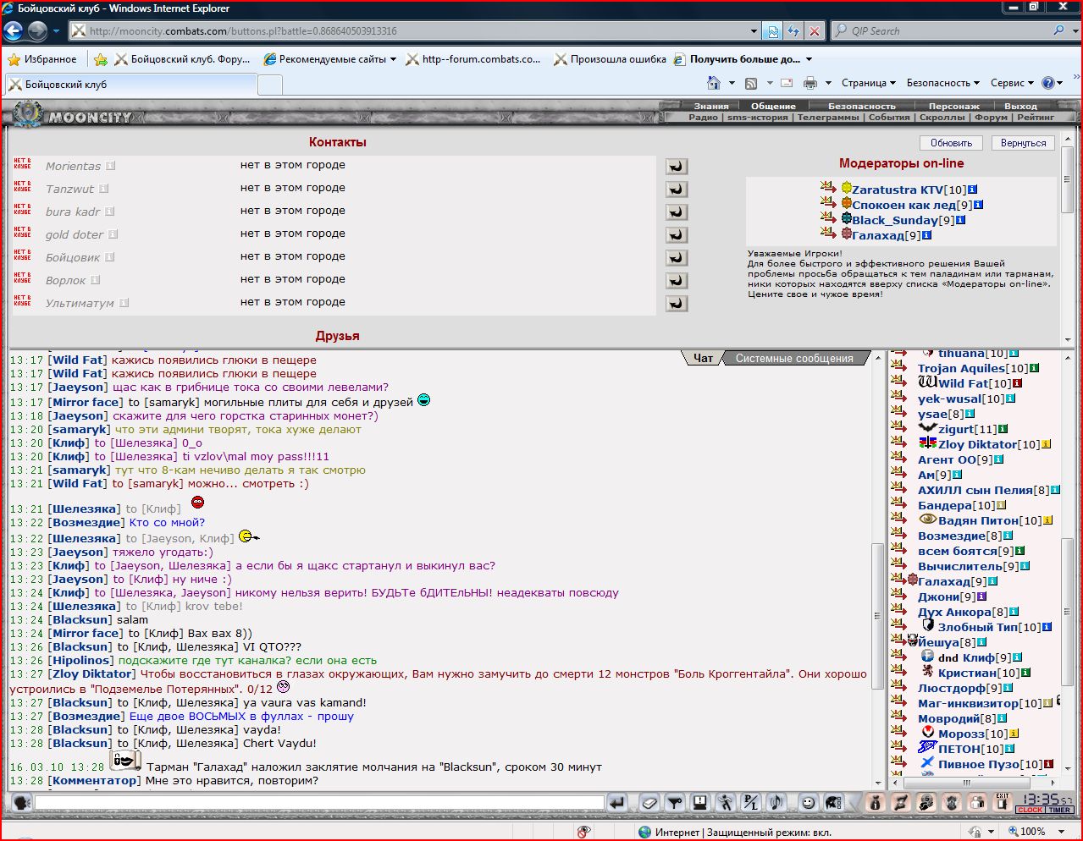Click the send message arrow beside chat input
1083x841 pixels.
tap(617, 802)
